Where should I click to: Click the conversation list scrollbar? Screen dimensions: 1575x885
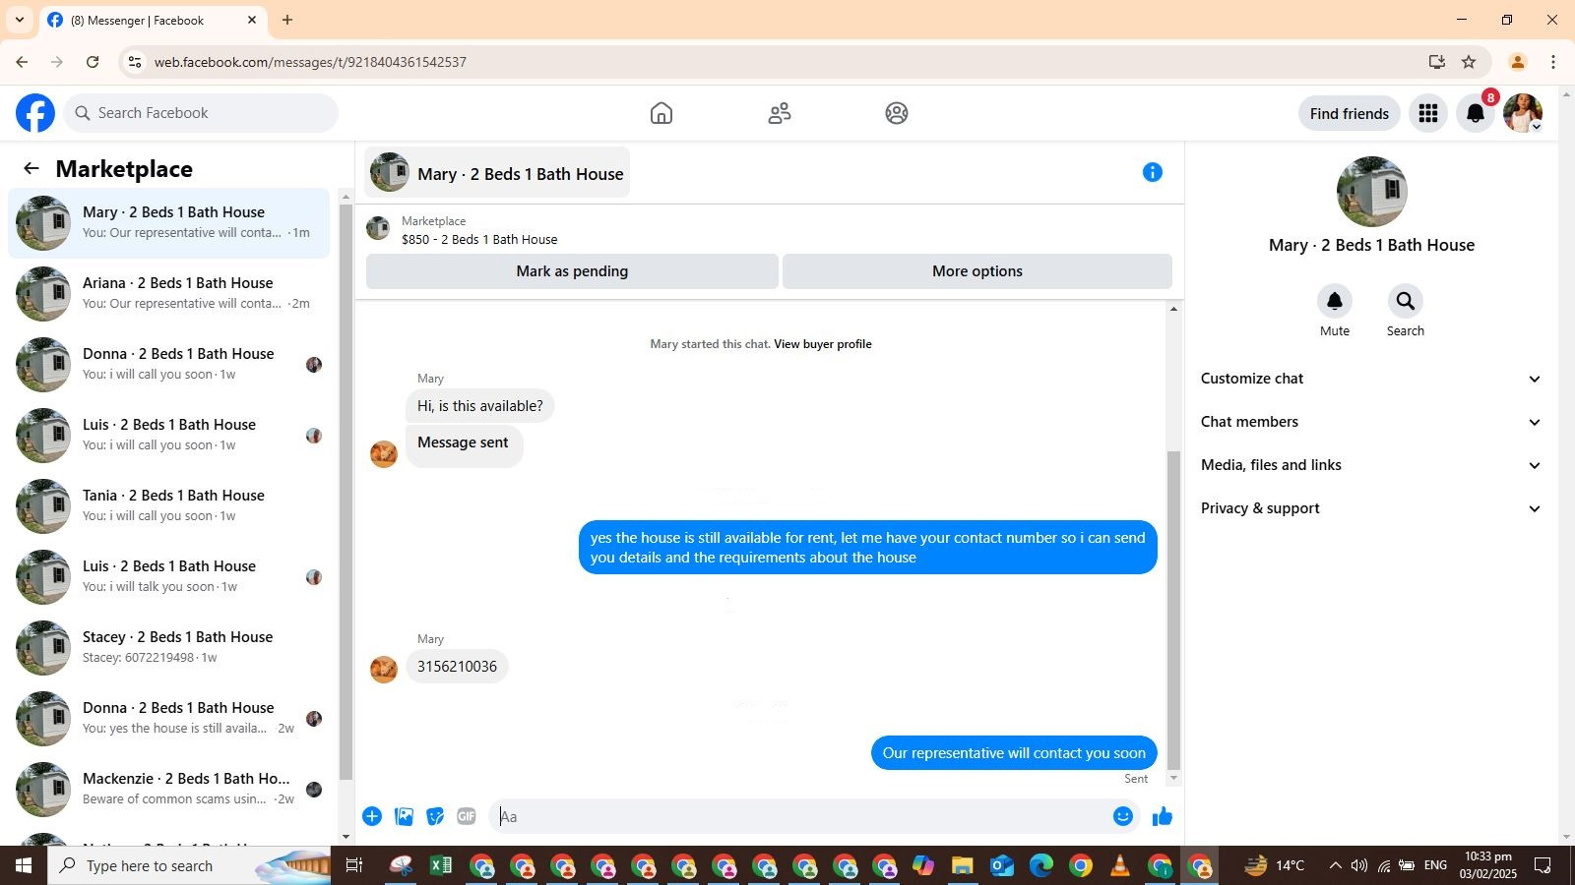(346, 492)
